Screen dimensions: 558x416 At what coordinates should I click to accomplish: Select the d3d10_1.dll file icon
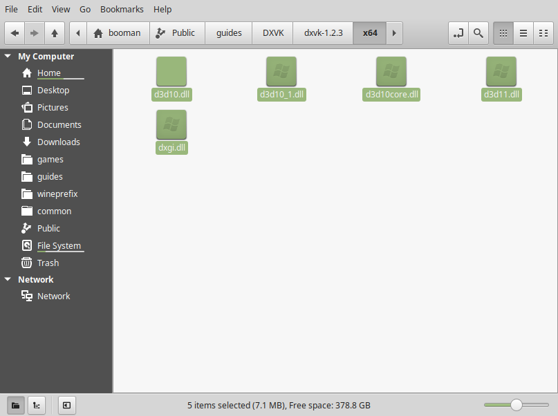coord(281,71)
